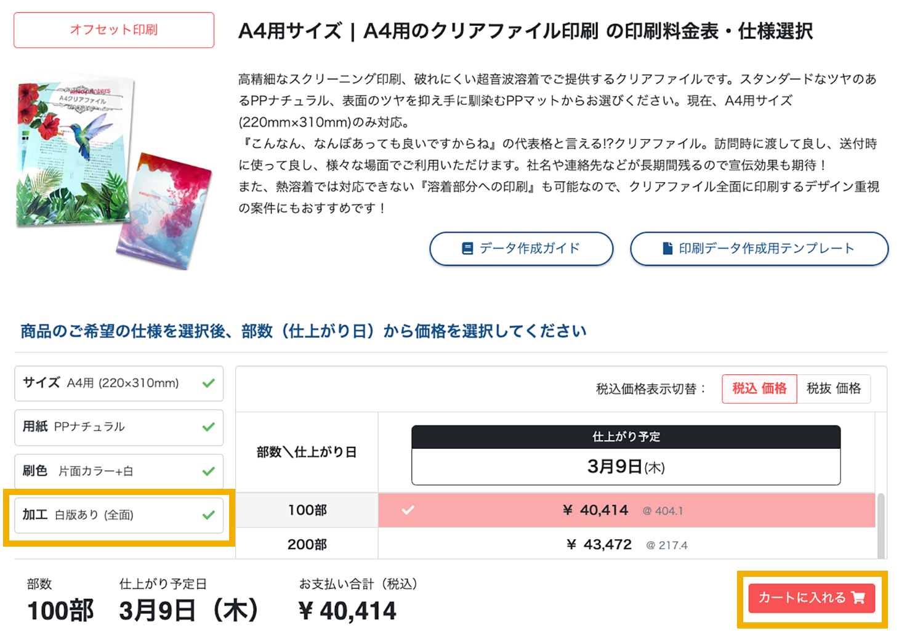Image resolution: width=899 pixels, height=631 pixels.
Task: Open the データ作成ガイド guide
Action: pyautogui.click(x=521, y=248)
